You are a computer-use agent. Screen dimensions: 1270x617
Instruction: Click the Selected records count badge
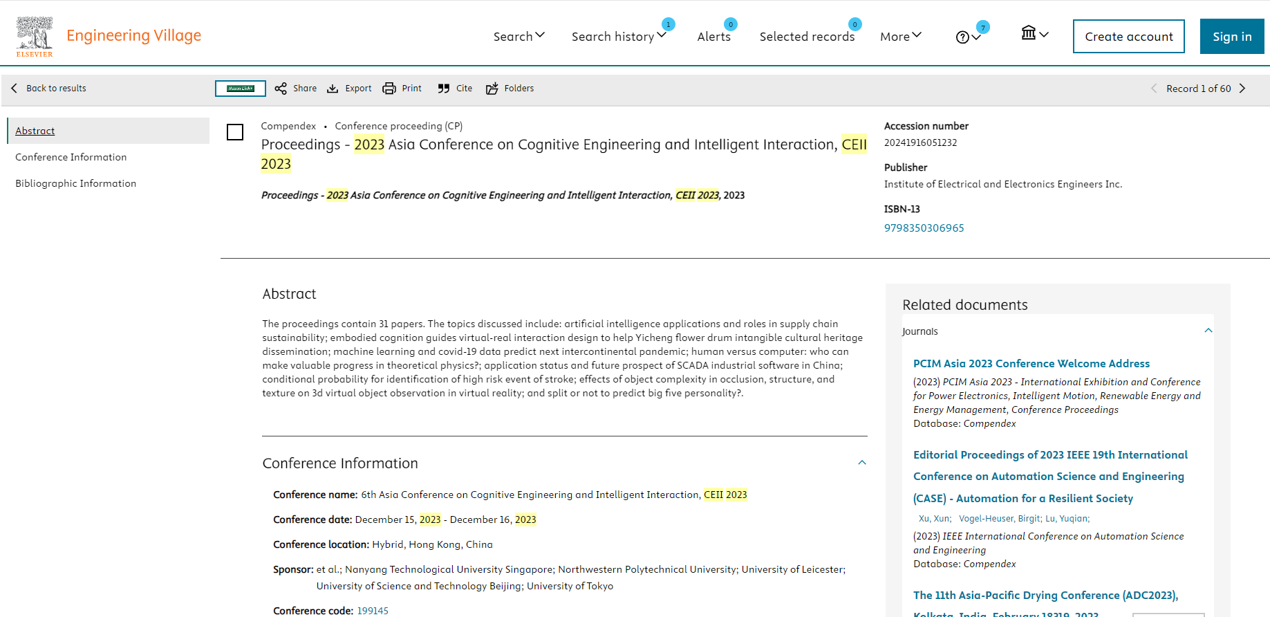855,24
